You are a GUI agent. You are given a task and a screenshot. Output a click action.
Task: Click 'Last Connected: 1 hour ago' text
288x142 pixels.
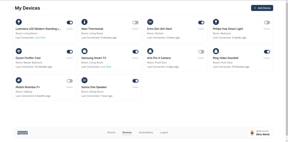pyautogui.click(x=97, y=96)
